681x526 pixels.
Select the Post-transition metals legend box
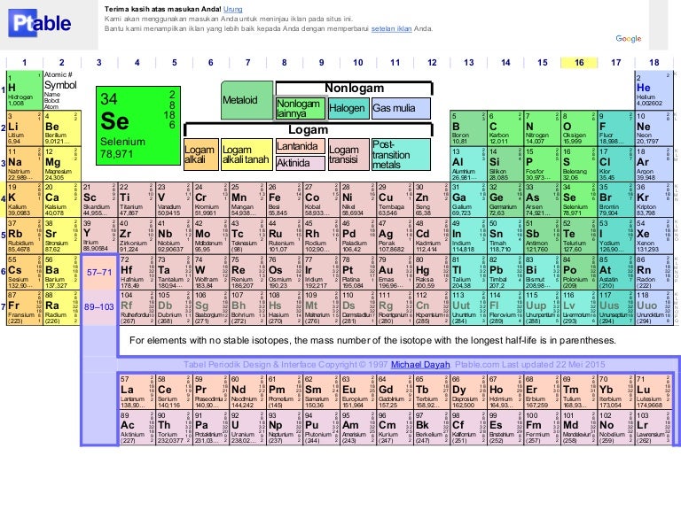pyautogui.click(x=402, y=154)
